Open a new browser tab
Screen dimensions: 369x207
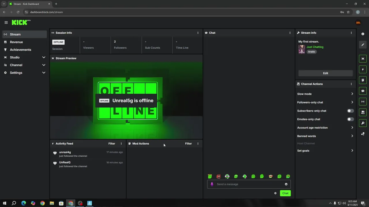(x=56, y=4)
